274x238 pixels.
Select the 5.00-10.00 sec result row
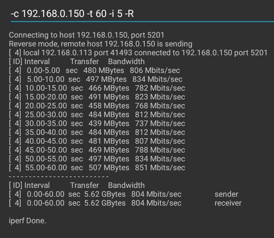96,79
